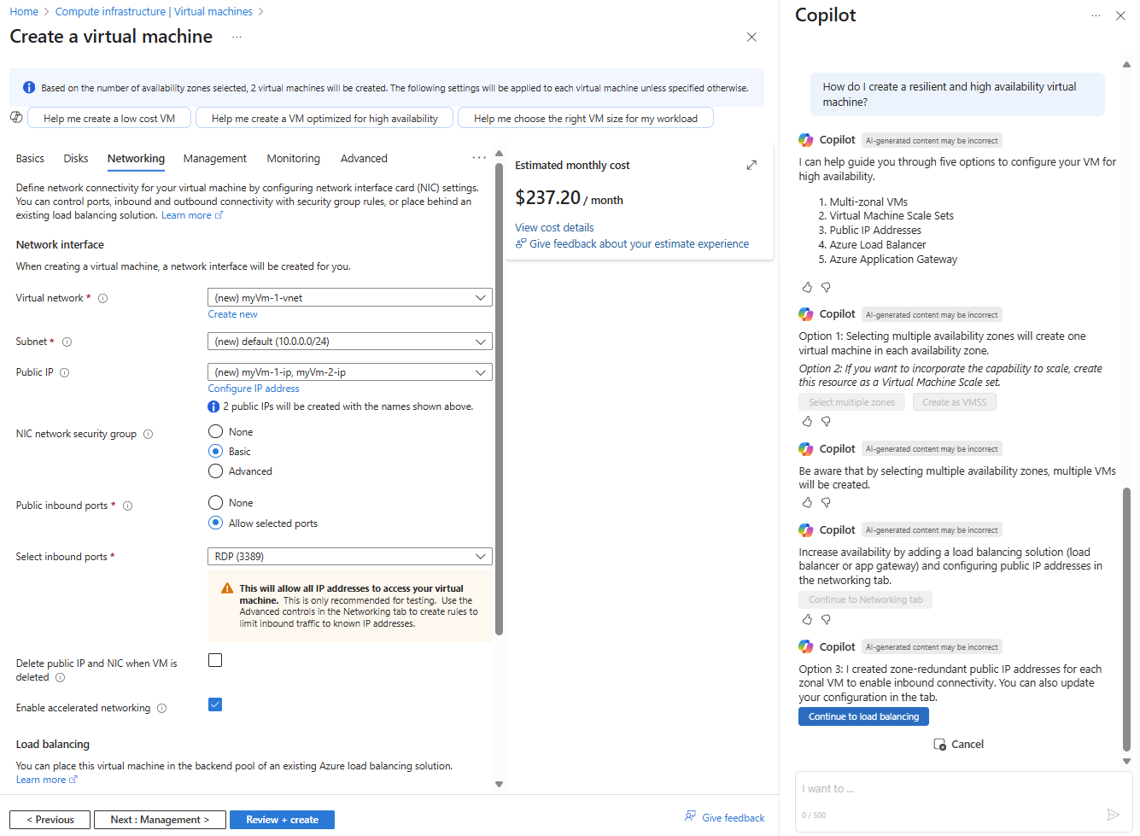Viewport: 1140px width, 836px height.
Task: Open the Configure IP address link
Action: [254, 389]
